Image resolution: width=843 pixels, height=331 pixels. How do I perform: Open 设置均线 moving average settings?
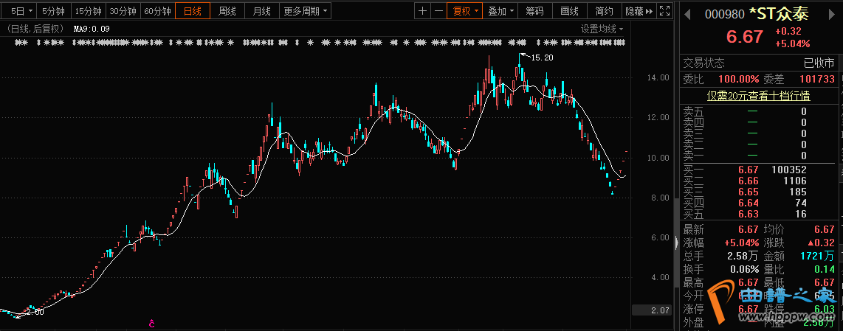coord(601,29)
